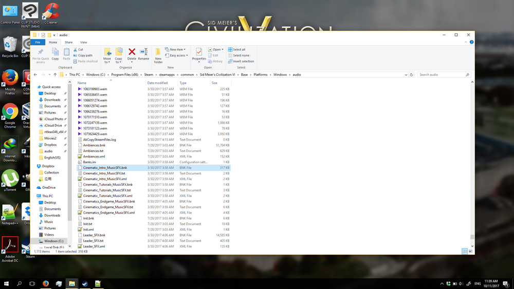Open the File menu tab
Image resolution: width=514 pixels, height=289 pixels.
(x=38, y=42)
